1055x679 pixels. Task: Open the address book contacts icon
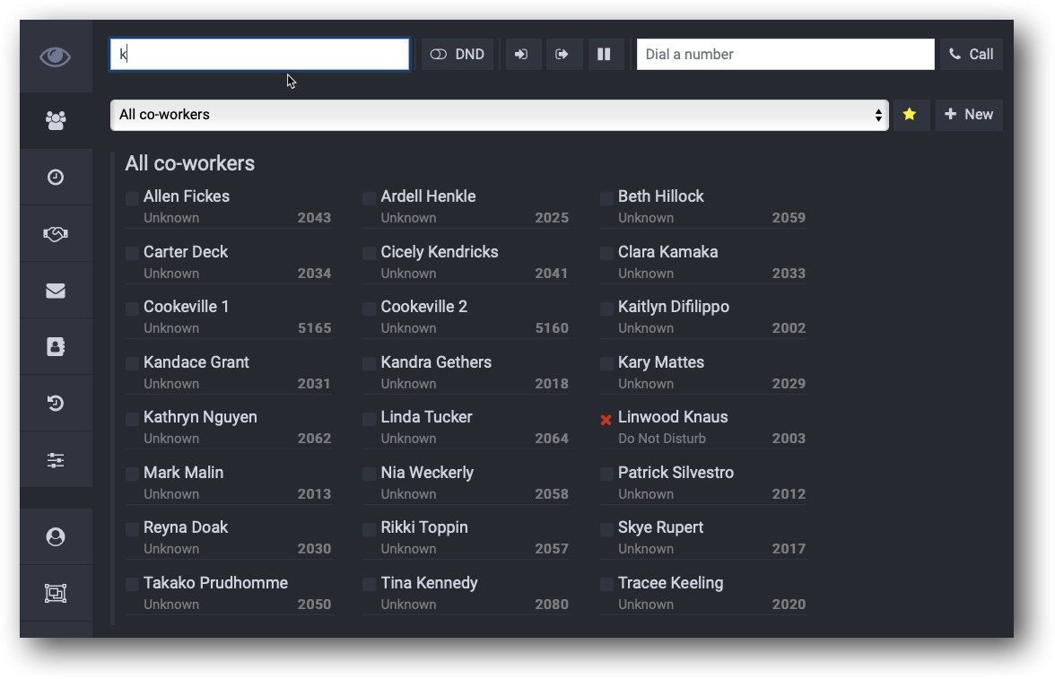click(x=56, y=346)
